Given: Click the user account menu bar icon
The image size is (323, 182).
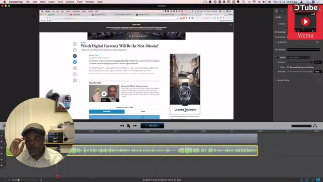Looking at the screenshot, I should [x=301, y=2].
